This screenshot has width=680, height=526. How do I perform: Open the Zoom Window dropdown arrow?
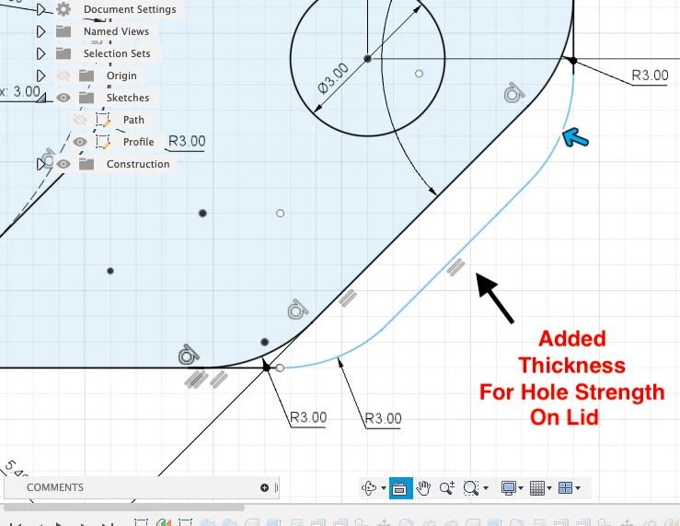pyautogui.click(x=486, y=488)
